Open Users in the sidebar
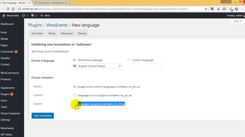 4,100
